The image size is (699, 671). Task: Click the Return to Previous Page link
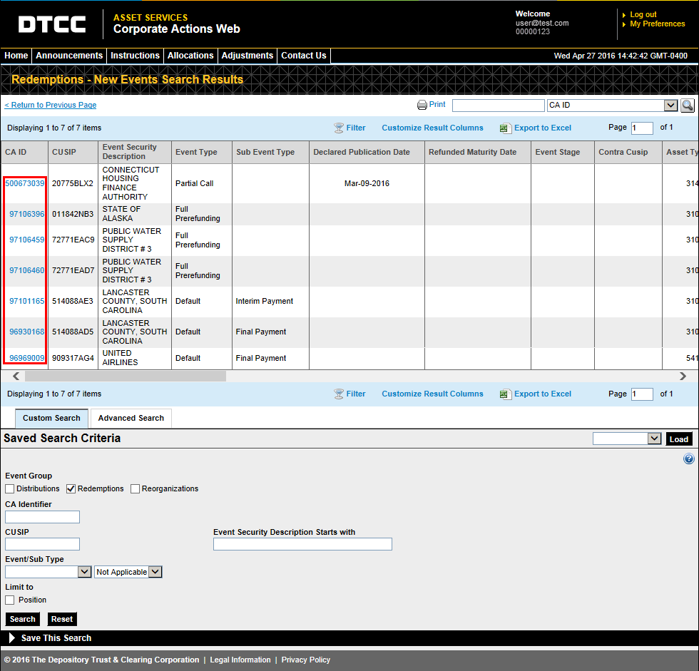click(50, 106)
